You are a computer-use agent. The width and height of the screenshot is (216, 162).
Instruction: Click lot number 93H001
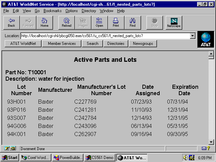[x=17, y=102]
